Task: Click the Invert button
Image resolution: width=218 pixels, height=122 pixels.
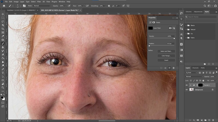Action: [x=166, y=60]
